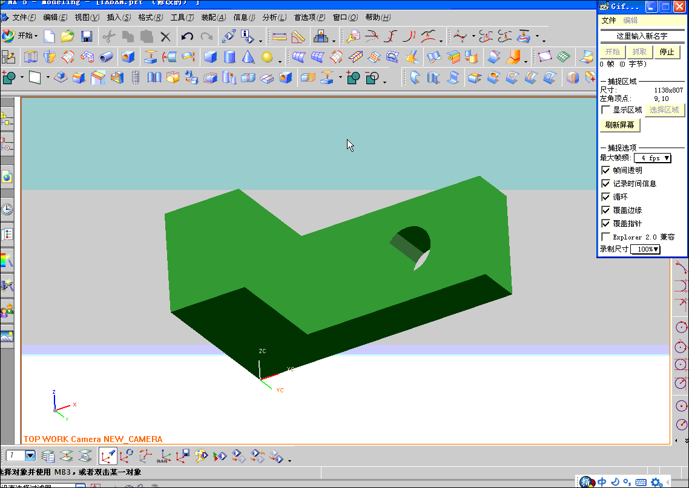Undo the last action
This screenshot has width=689, height=488.
tap(187, 36)
